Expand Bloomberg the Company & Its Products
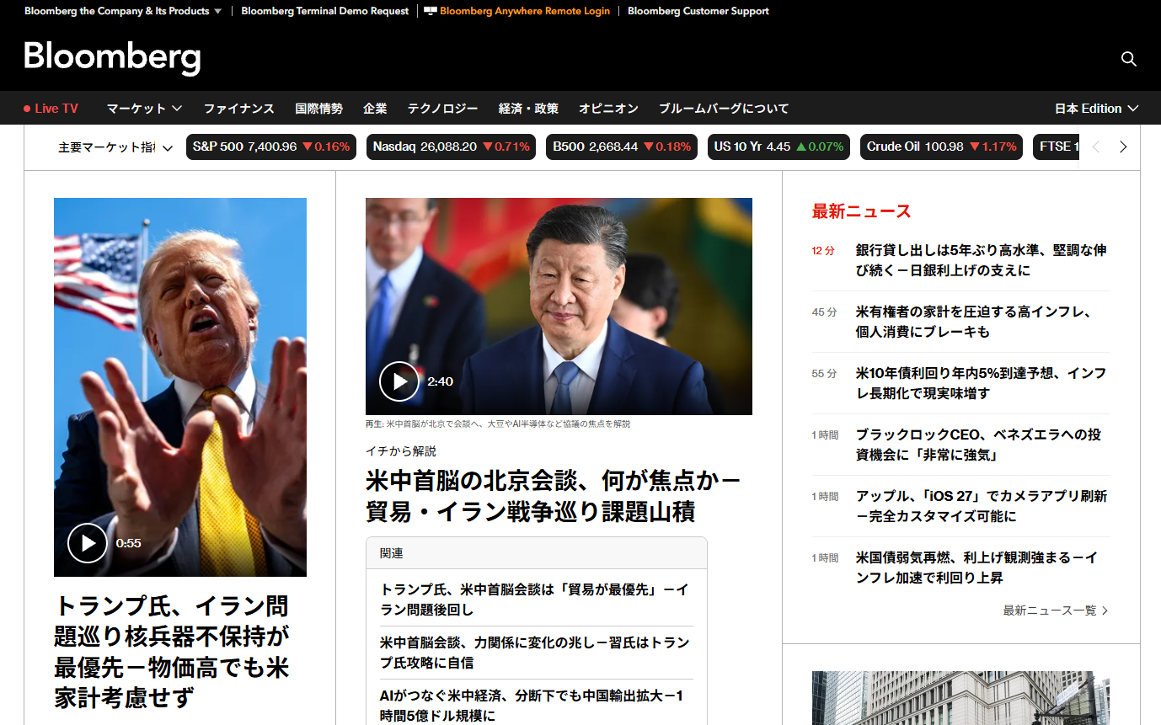This screenshot has width=1161, height=725. pos(123,11)
